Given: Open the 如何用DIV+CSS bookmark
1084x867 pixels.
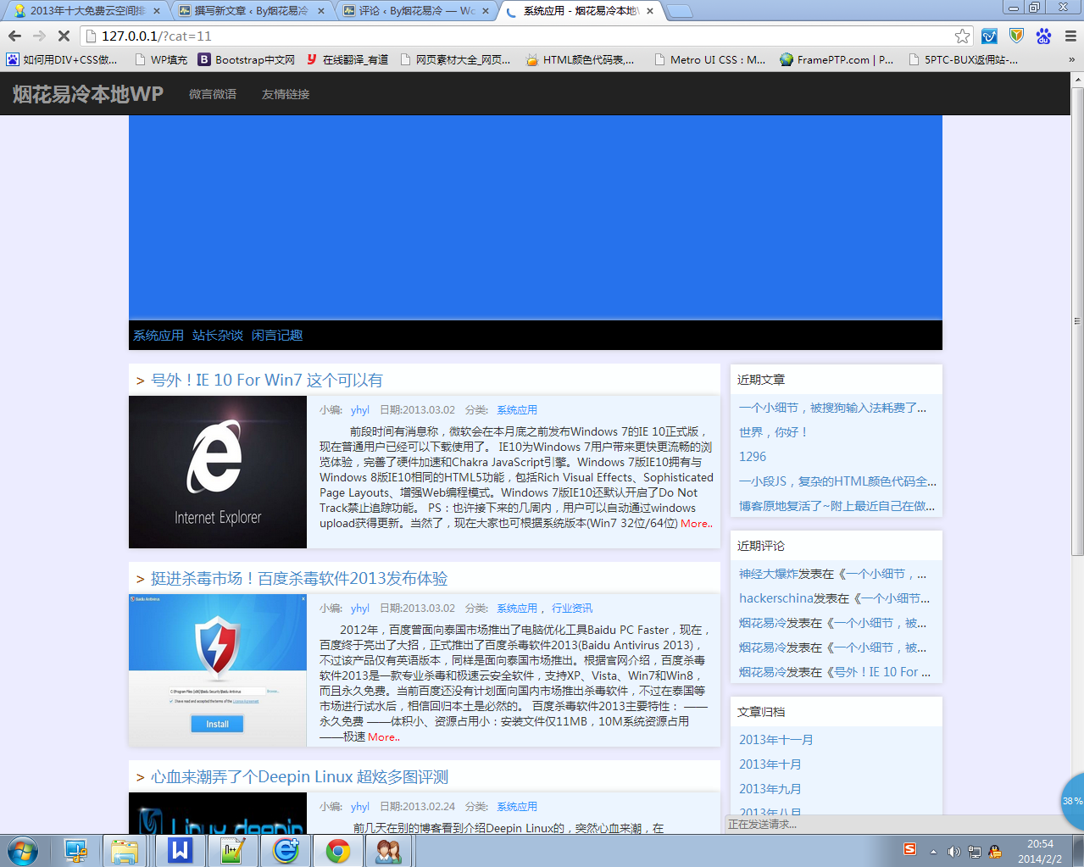Looking at the screenshot, I should point(63,59).
